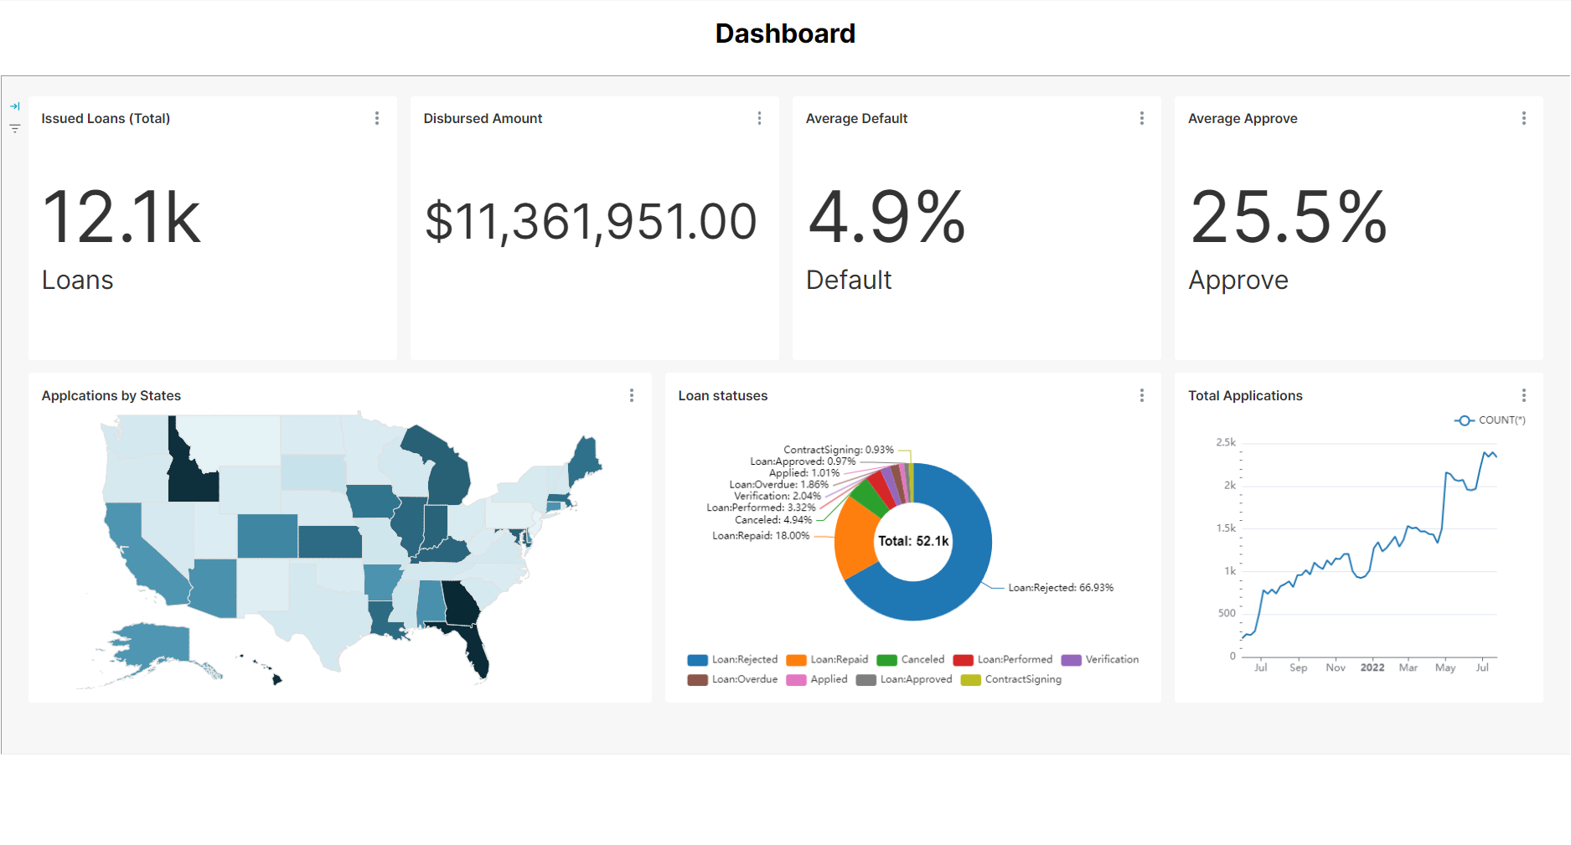Open the filter icon in left sidebar
This screenshot has width=1571, height=845.
tap(15, 128)
